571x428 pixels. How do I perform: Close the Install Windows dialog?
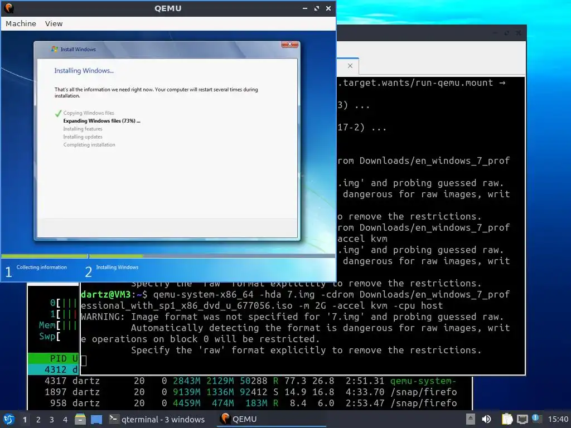290,44
